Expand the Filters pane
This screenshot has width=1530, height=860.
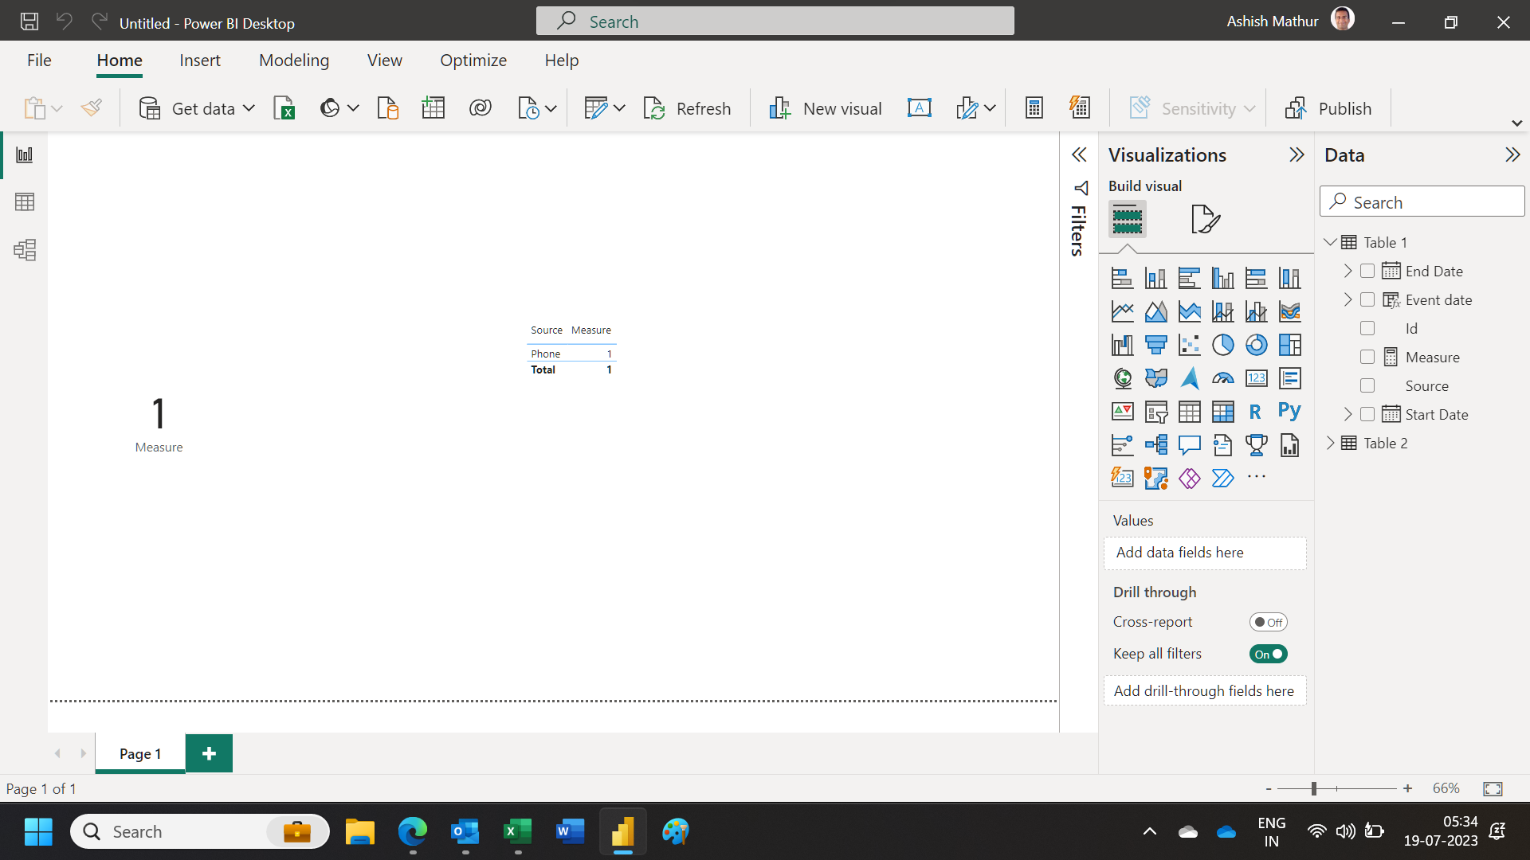coord(1079,154)
